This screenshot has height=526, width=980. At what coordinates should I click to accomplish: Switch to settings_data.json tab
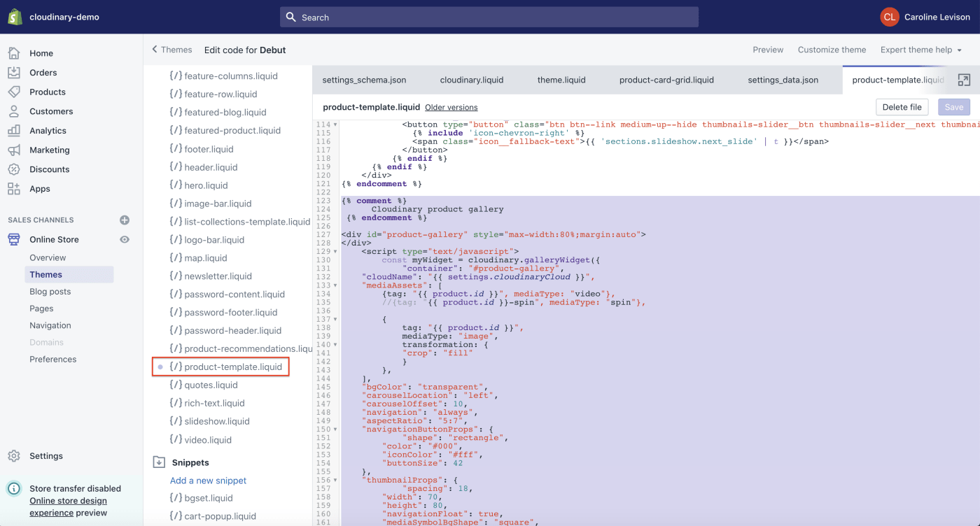(783, 80)
